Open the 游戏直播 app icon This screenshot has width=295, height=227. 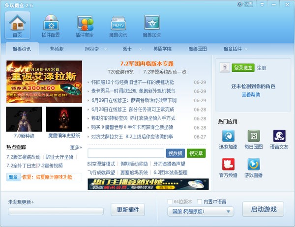point(254,164)
